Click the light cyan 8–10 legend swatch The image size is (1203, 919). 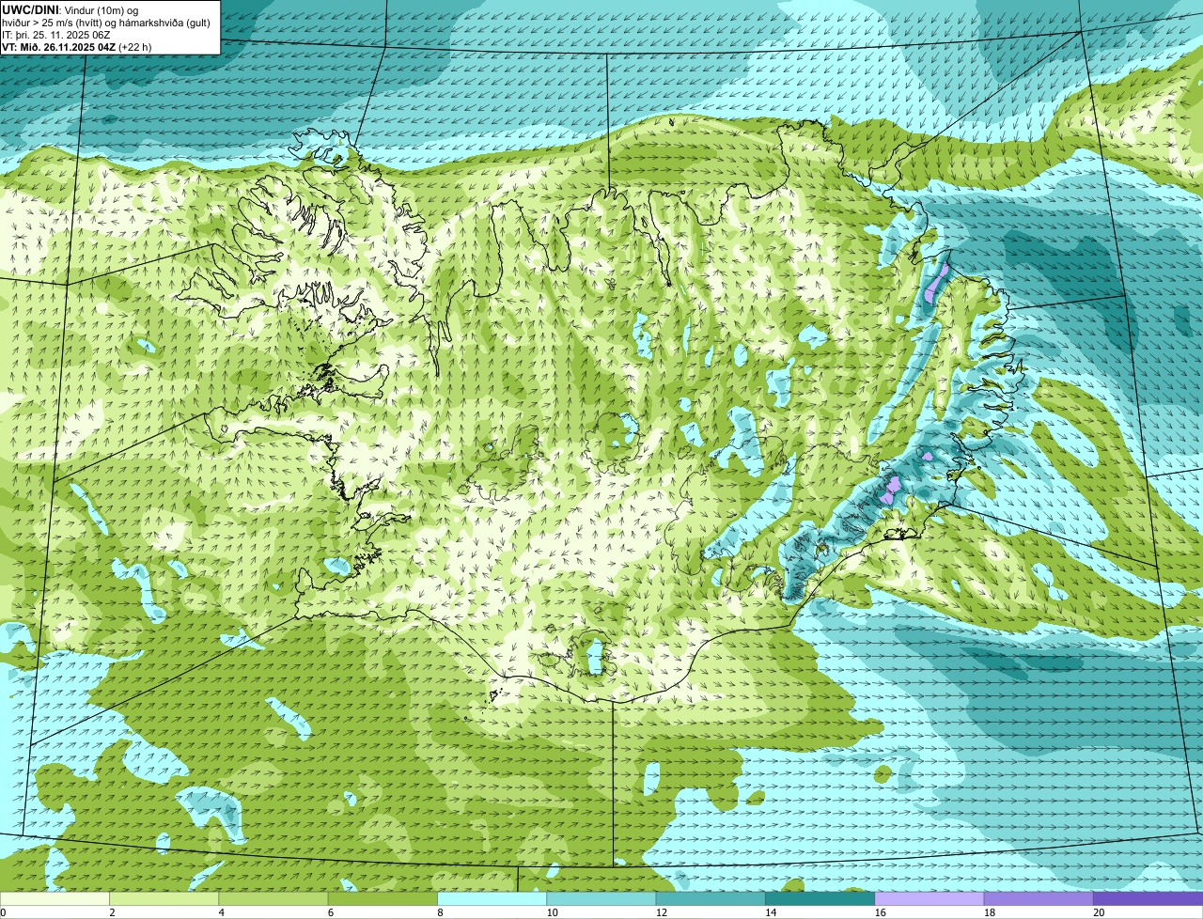tap(492, 899)
